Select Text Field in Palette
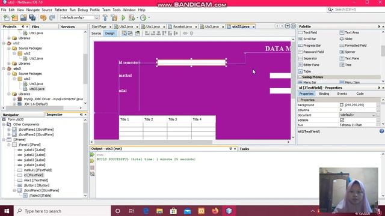This screenshot has width=385, height=216. (307, 32)
